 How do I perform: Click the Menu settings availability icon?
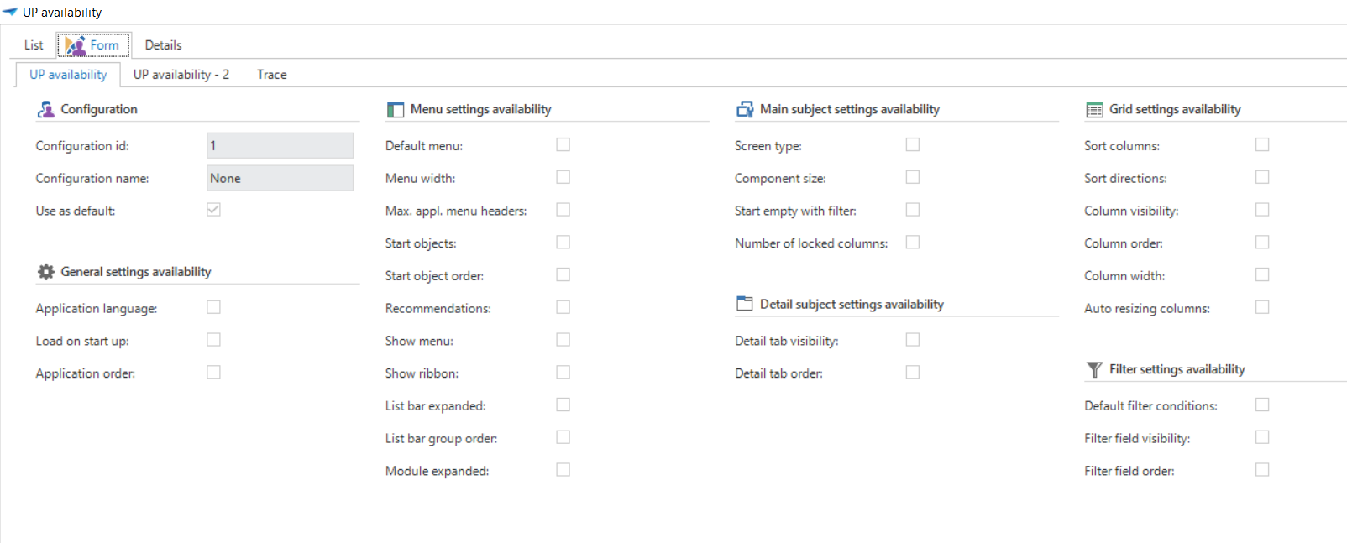click(x=396, y=110)
